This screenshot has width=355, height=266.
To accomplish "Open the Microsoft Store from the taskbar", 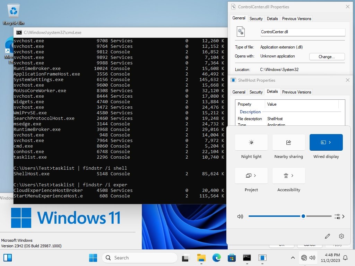I will tap(232, 258).
